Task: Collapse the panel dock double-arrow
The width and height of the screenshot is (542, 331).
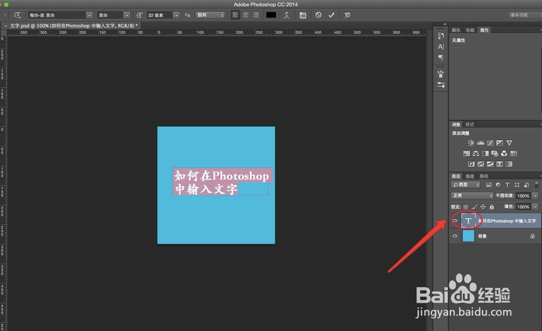Action: [x=444, y=24]
